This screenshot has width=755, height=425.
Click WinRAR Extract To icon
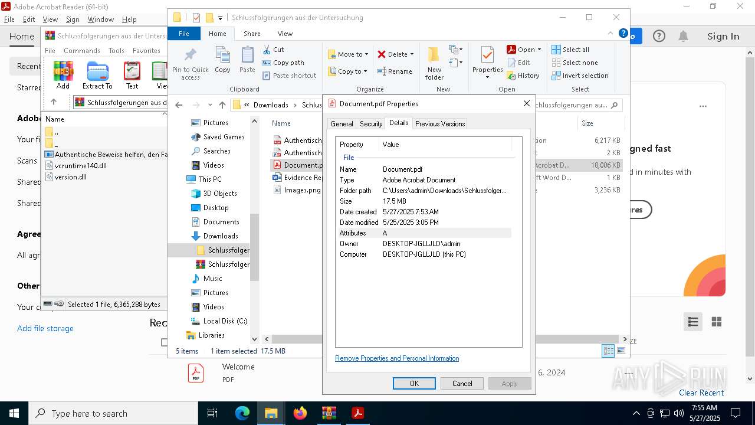(x=97, y=74)
